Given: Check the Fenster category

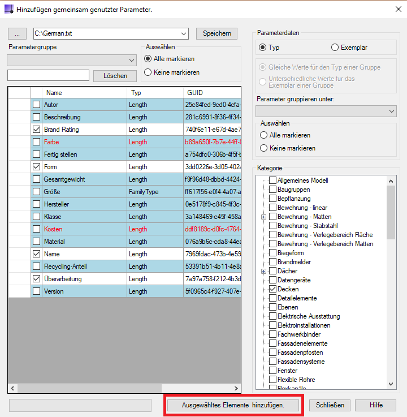Looking at the screenshot, I should click(272, 370).
